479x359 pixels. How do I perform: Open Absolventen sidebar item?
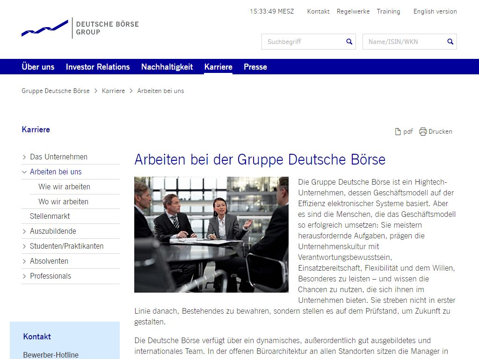pos(49,261)
